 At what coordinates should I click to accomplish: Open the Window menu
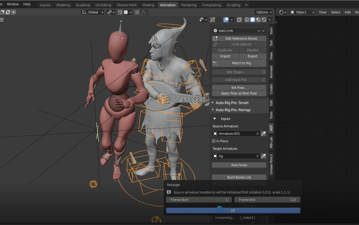[13, 4]
